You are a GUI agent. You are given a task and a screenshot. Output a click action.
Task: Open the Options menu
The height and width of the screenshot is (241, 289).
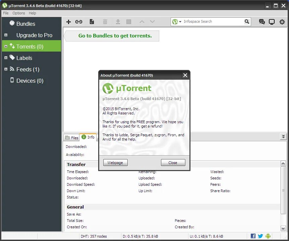(19, 13)
